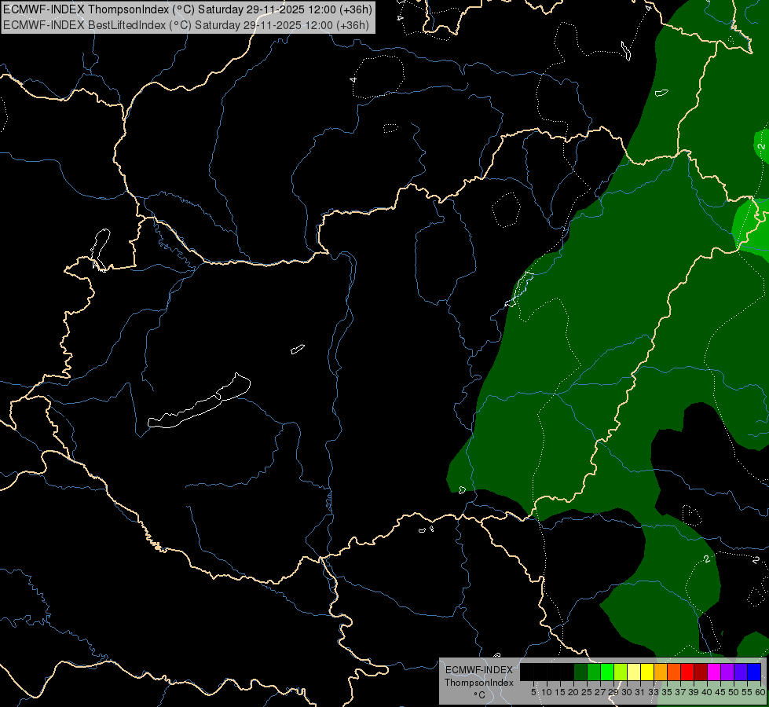Click the legend °C unit label
Viewport: 769px width, 707px height.
click(480, 695)
